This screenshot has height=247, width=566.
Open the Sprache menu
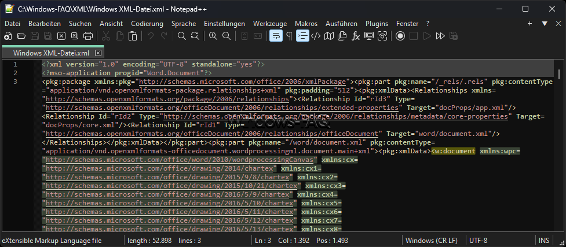pyautogui.click(x=184, y=24)
